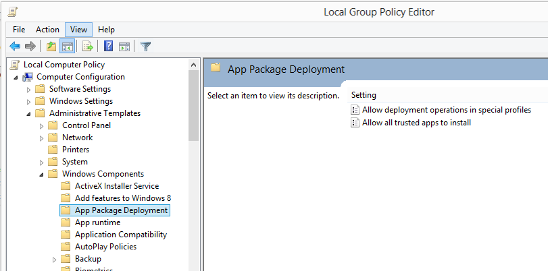Select 'Allow deployment operations in special profiles'
The height and width of the screenshot is (271, 548).
tap(446, 110)
